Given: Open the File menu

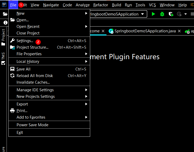Looking at the screenshot, I should tap(13, 5).
